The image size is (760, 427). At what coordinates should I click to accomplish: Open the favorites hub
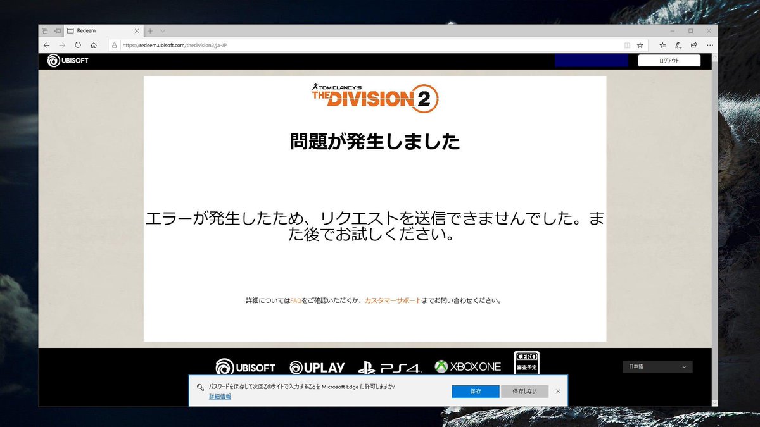pyautogui.click(x=662, y=46)
